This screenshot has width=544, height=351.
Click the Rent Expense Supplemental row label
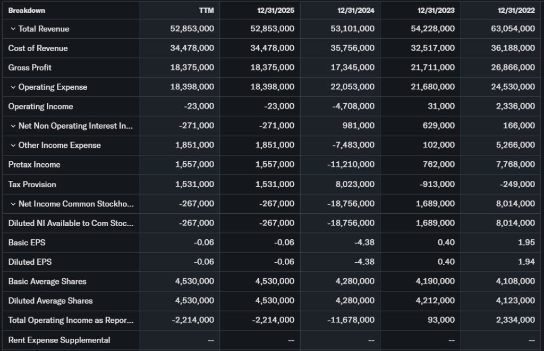(x=59, y=340)
